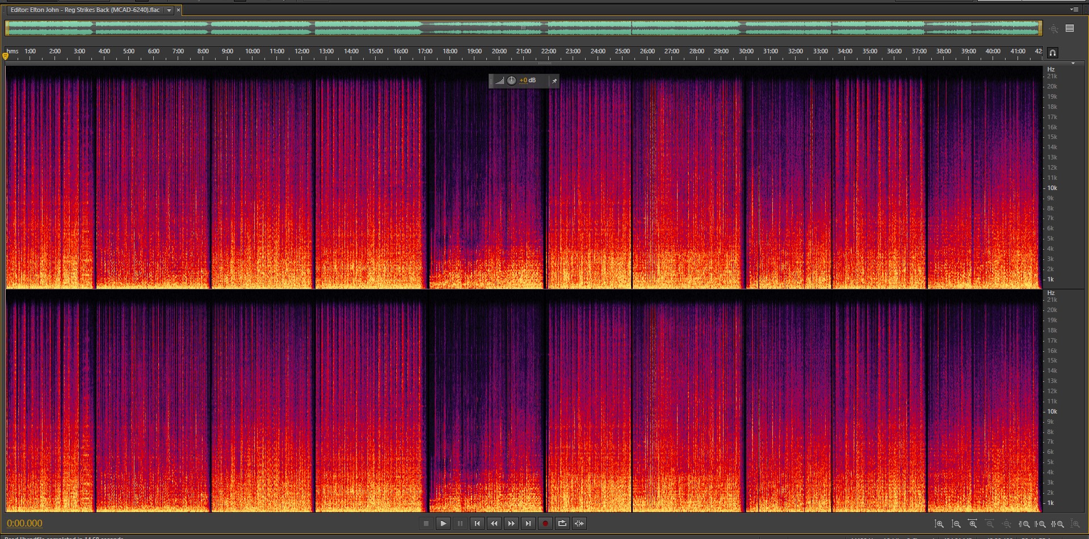This screenshot has height=539, width=1089.
Task: Expand the Hz frequency scale dropdown arrow
Action: tap(1073, 64)
